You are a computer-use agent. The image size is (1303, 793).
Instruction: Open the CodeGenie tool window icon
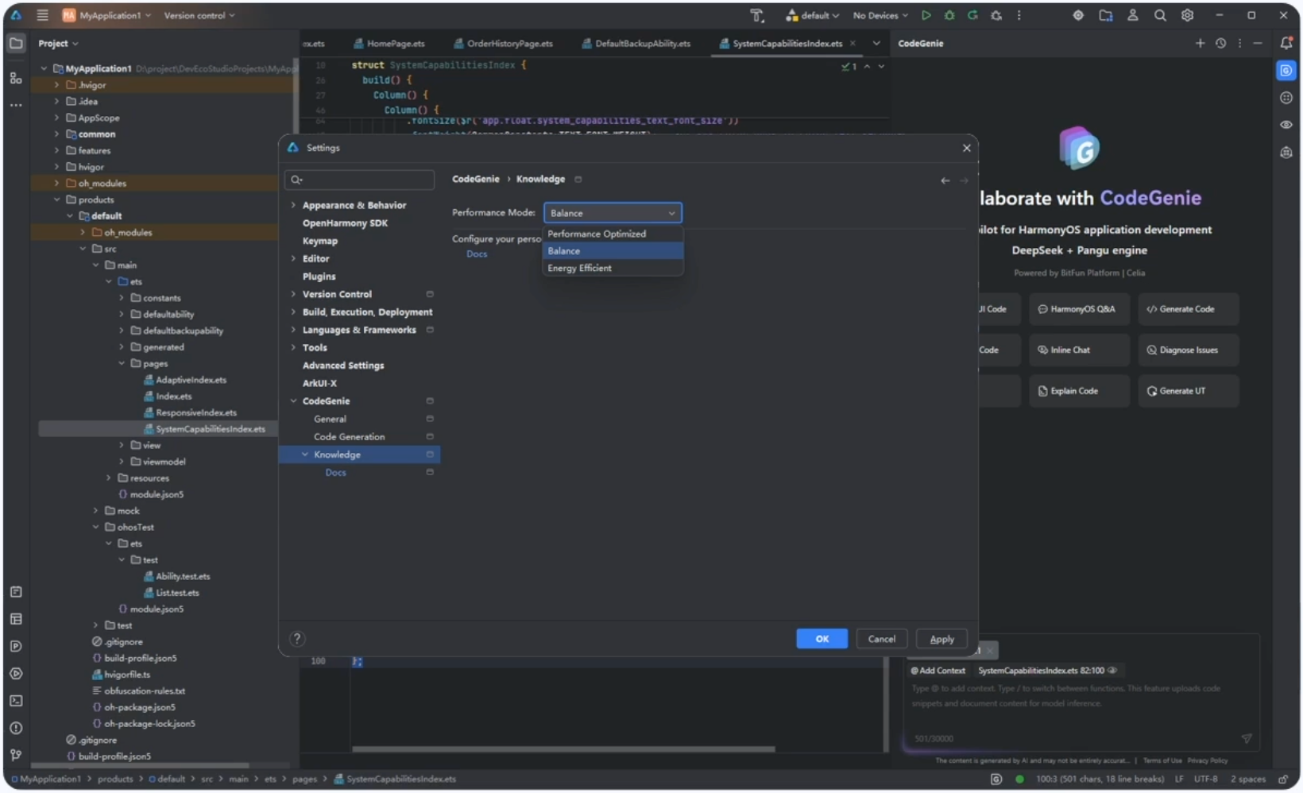1286,71
